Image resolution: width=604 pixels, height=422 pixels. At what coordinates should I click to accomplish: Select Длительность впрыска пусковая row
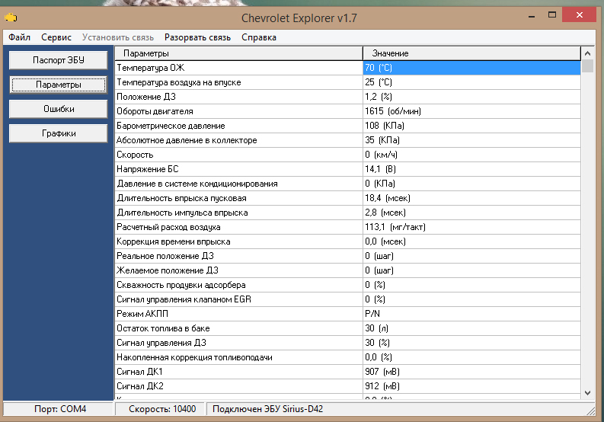(348, 198)
